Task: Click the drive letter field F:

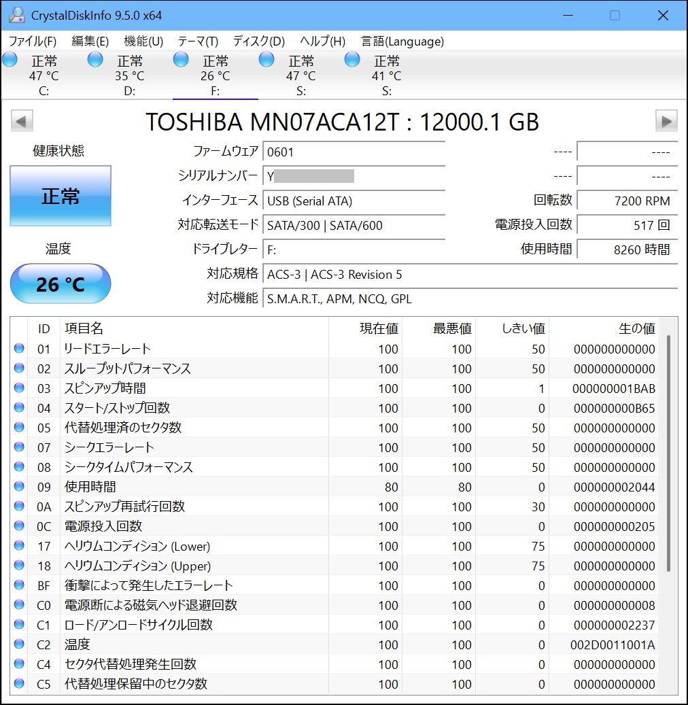Action: coord(354,250)
